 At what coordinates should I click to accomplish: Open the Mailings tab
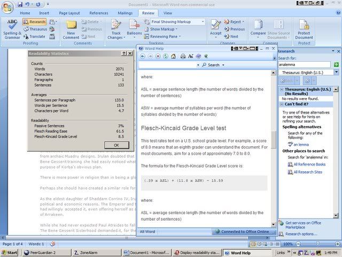point(125,13)
